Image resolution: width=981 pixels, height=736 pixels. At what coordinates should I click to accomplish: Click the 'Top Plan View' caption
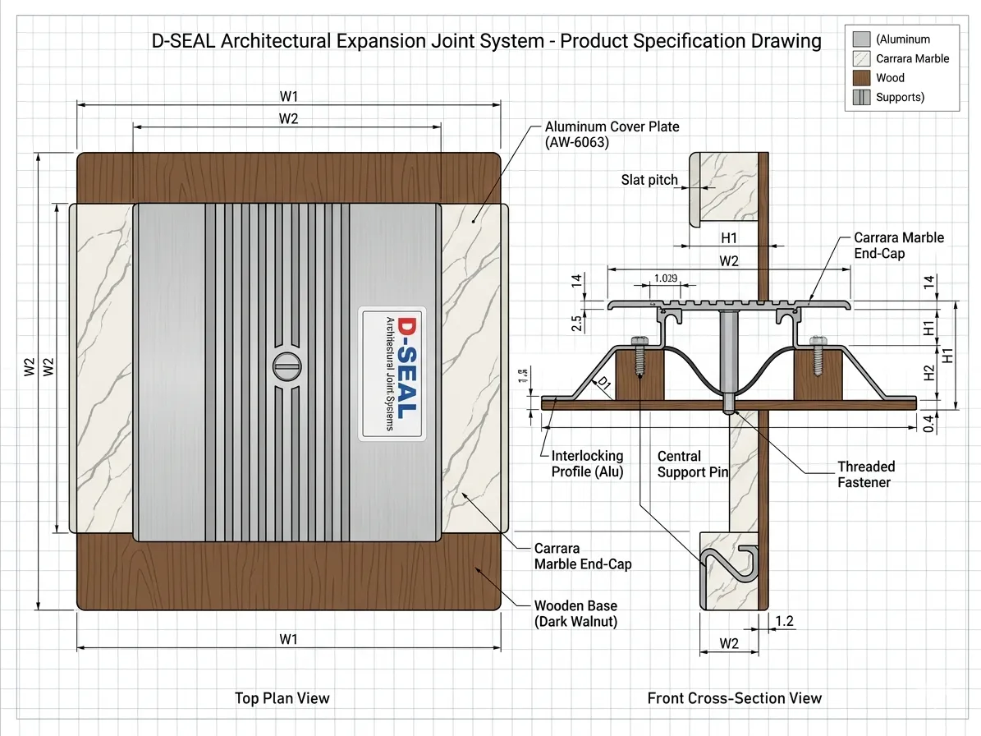click(x=282, y=698)
